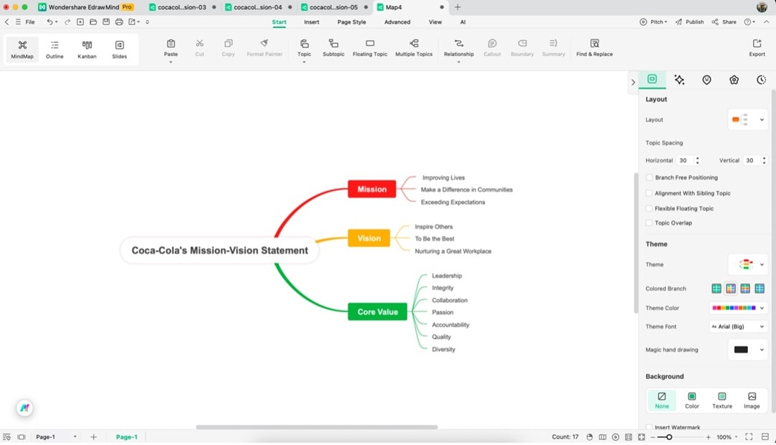Screen dimensions: 776x445
Task: Open the history clock panel tab
Action: [761, 80]
